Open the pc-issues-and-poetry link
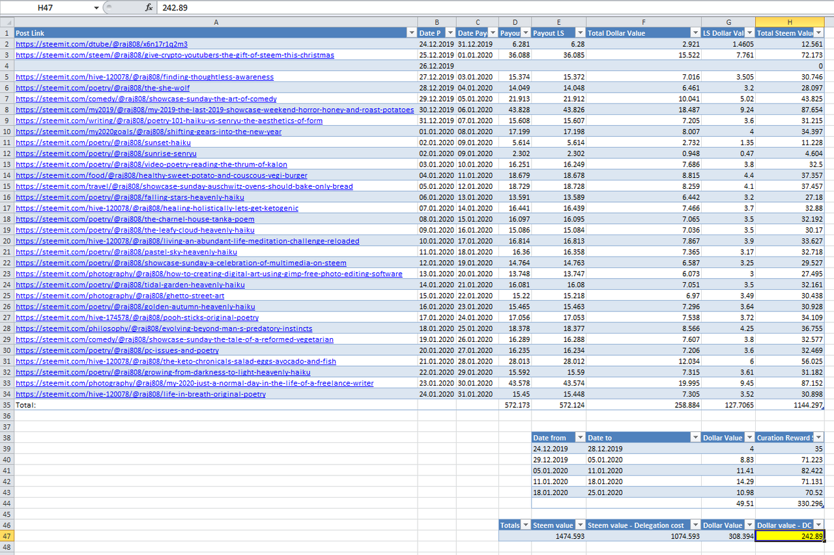834x555 pixels. (117, 350)
